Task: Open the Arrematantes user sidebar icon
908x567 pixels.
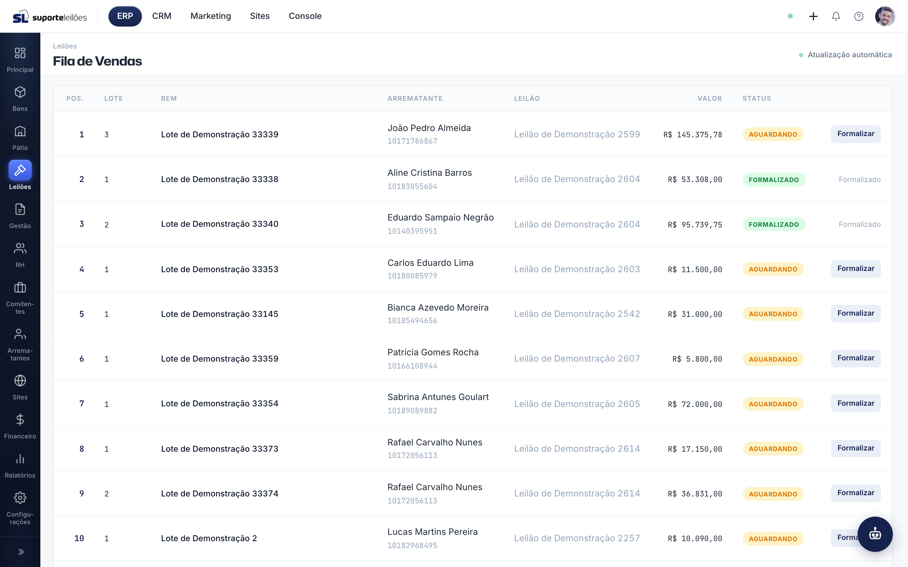Action: point(20,334)
